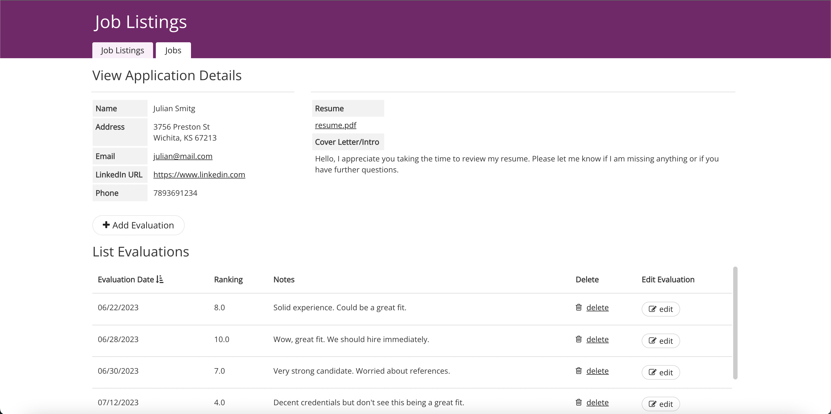Open the Job Listings tab
This screenshot has width=831, height=414.
(122, 51)
